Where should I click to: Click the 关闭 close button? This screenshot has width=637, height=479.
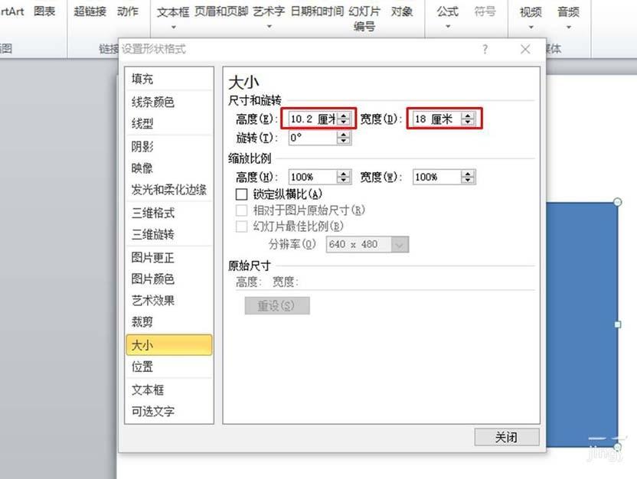click(x=506, y=437)
